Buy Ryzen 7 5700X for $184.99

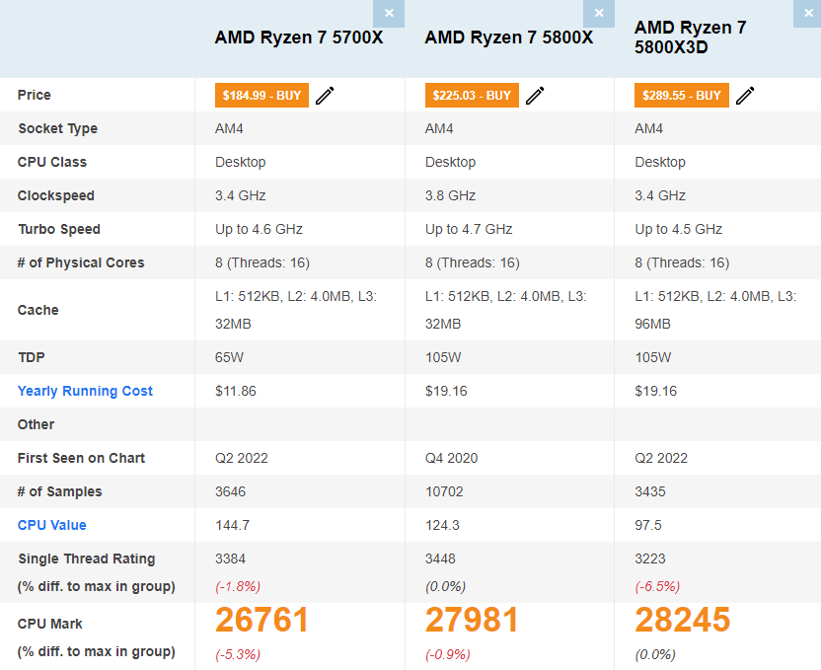[261, 96]
